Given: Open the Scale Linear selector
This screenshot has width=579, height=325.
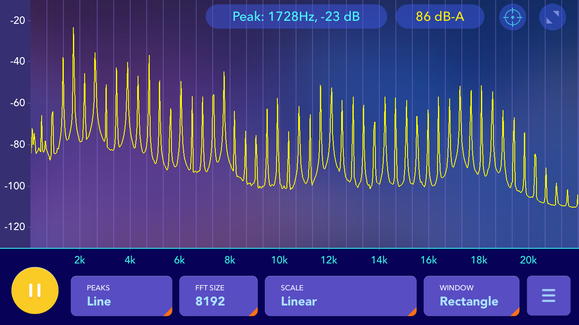Looking at the screenshot, I should click(340, 296).
